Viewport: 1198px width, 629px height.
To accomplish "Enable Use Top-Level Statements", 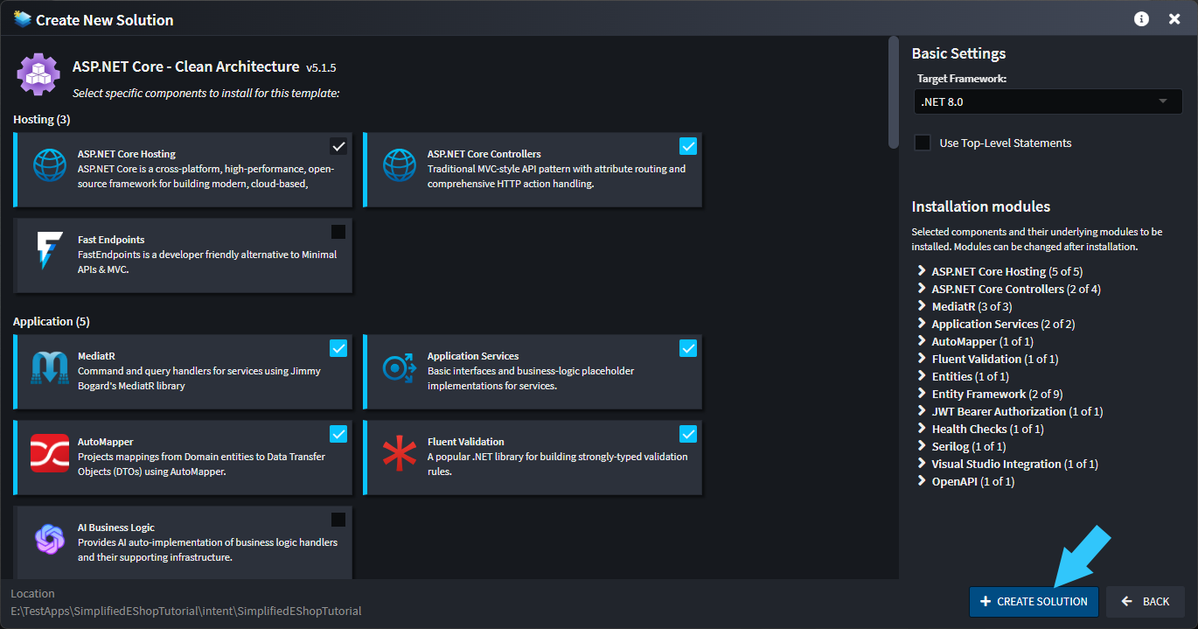I will tap(923, 143).
